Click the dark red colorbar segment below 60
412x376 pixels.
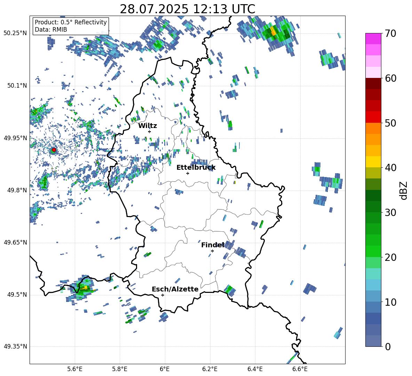coord(373,83)
